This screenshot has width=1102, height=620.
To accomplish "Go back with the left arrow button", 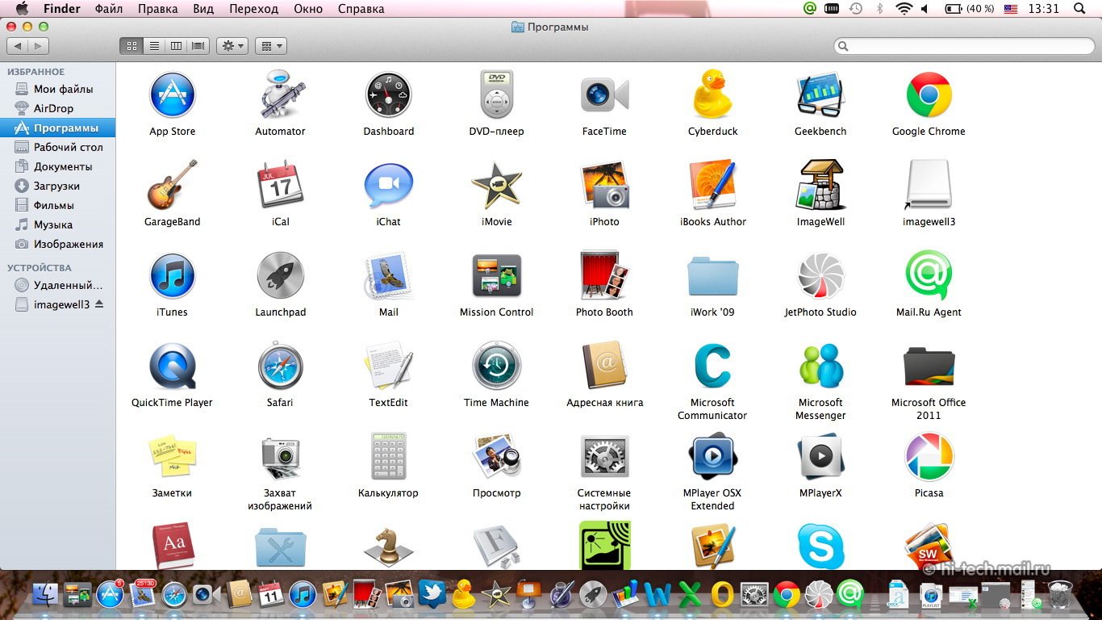I will click(x=18, y=46).
